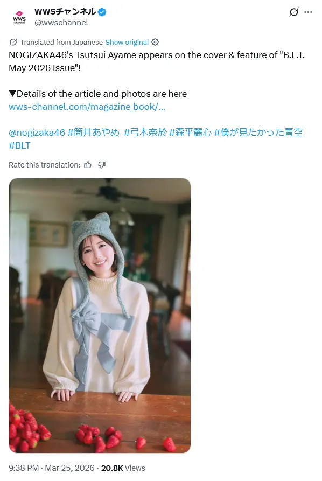The image size is (322, 481).
Task: Click the WWSチャンネル display name
Action: click(x=65, y=12)
